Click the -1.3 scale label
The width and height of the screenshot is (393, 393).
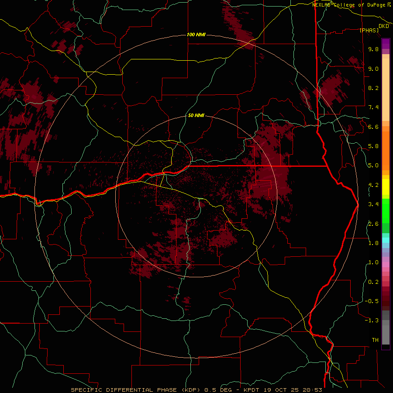pos(372,321)
